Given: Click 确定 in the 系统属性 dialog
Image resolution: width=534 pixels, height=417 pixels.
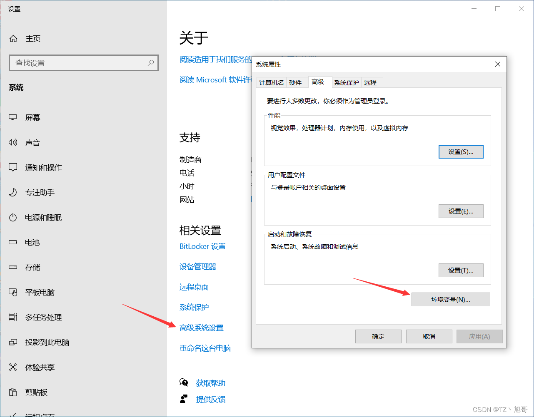Looking at the screenshot, I should (378, 336).
